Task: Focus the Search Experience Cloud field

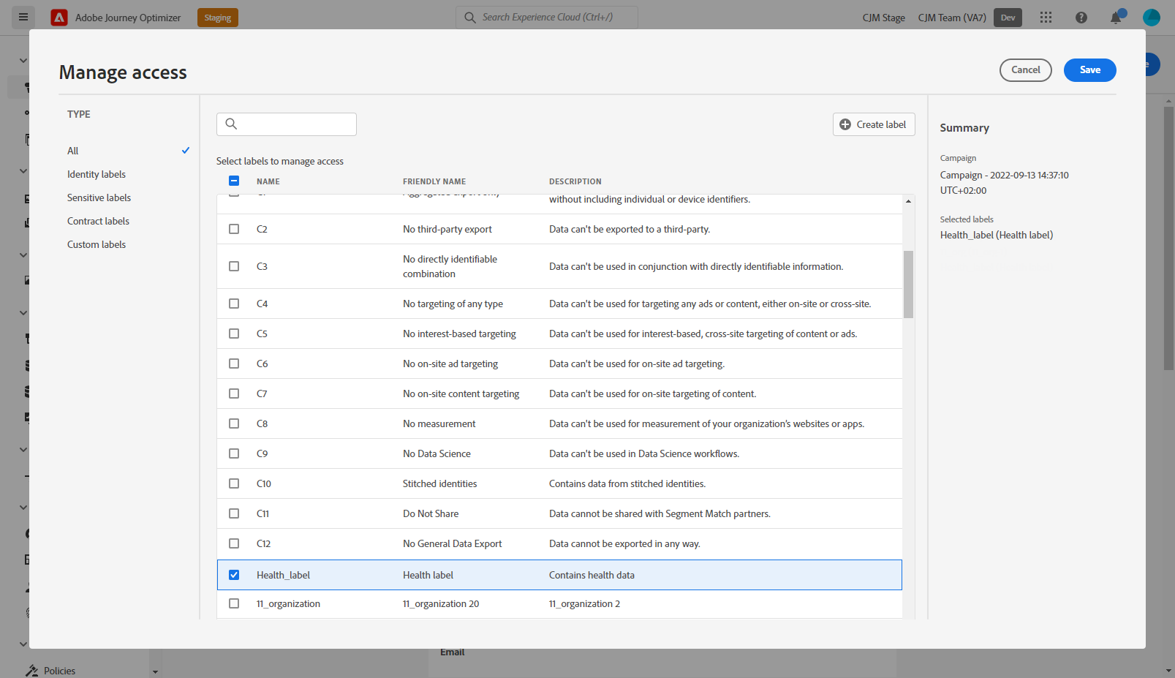Action: (556, 18)
